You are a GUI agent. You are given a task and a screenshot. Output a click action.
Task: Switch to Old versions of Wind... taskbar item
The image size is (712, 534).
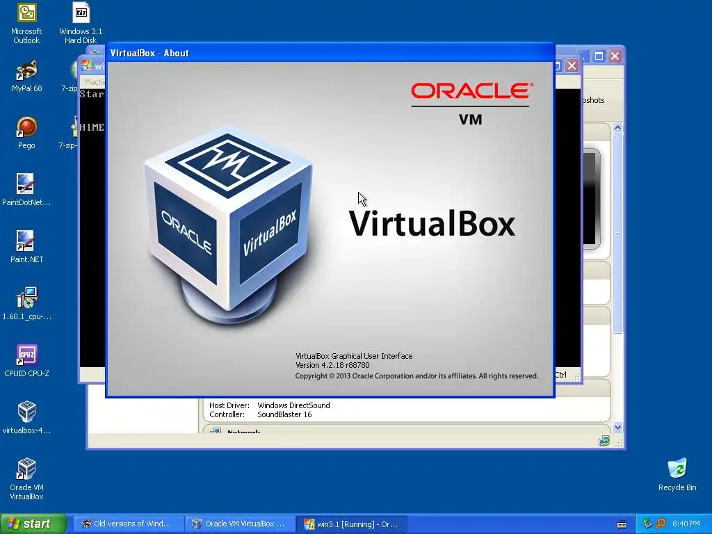click(129, 524)
